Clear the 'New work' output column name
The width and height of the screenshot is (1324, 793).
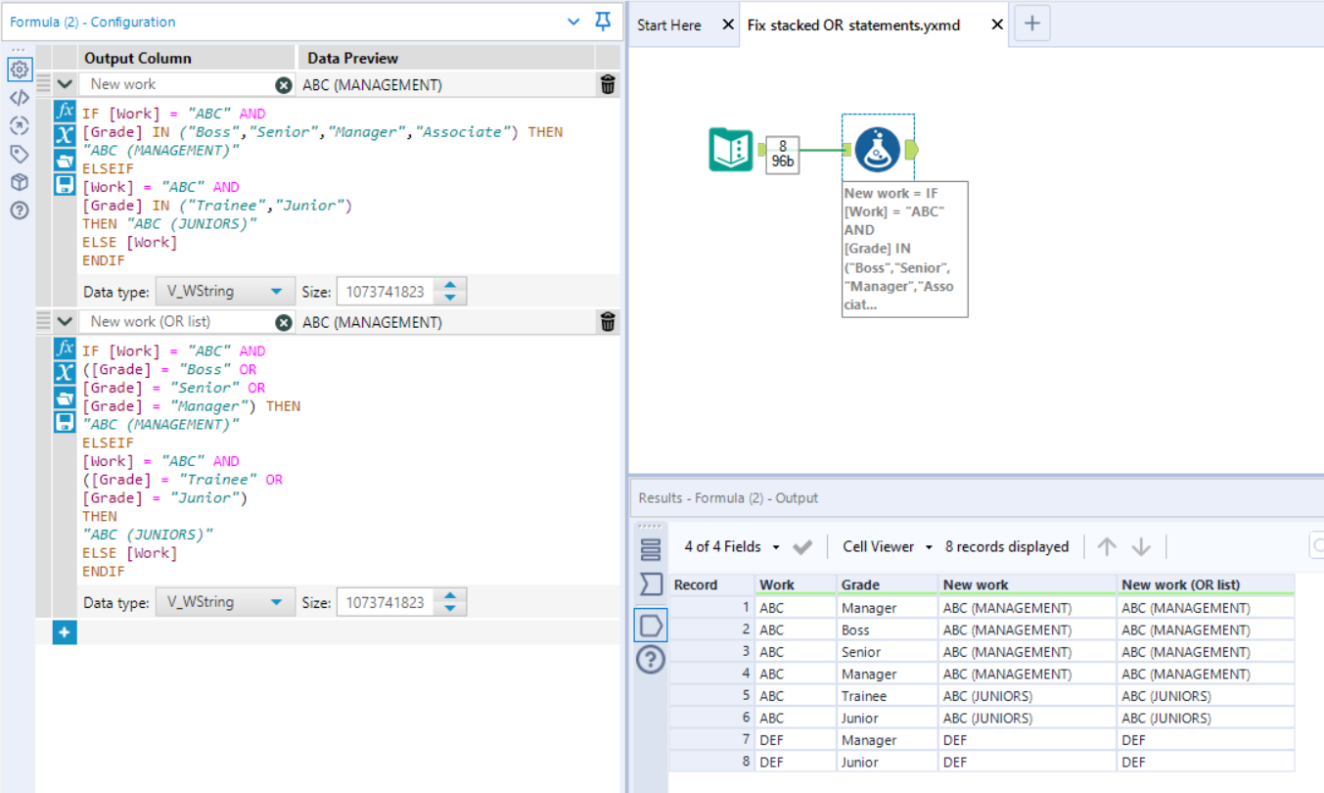tap(284, 85)
